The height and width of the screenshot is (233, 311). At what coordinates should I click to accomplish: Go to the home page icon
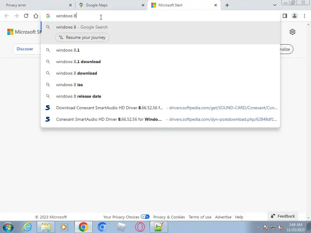pyautogui.click(x=36, y=16)
